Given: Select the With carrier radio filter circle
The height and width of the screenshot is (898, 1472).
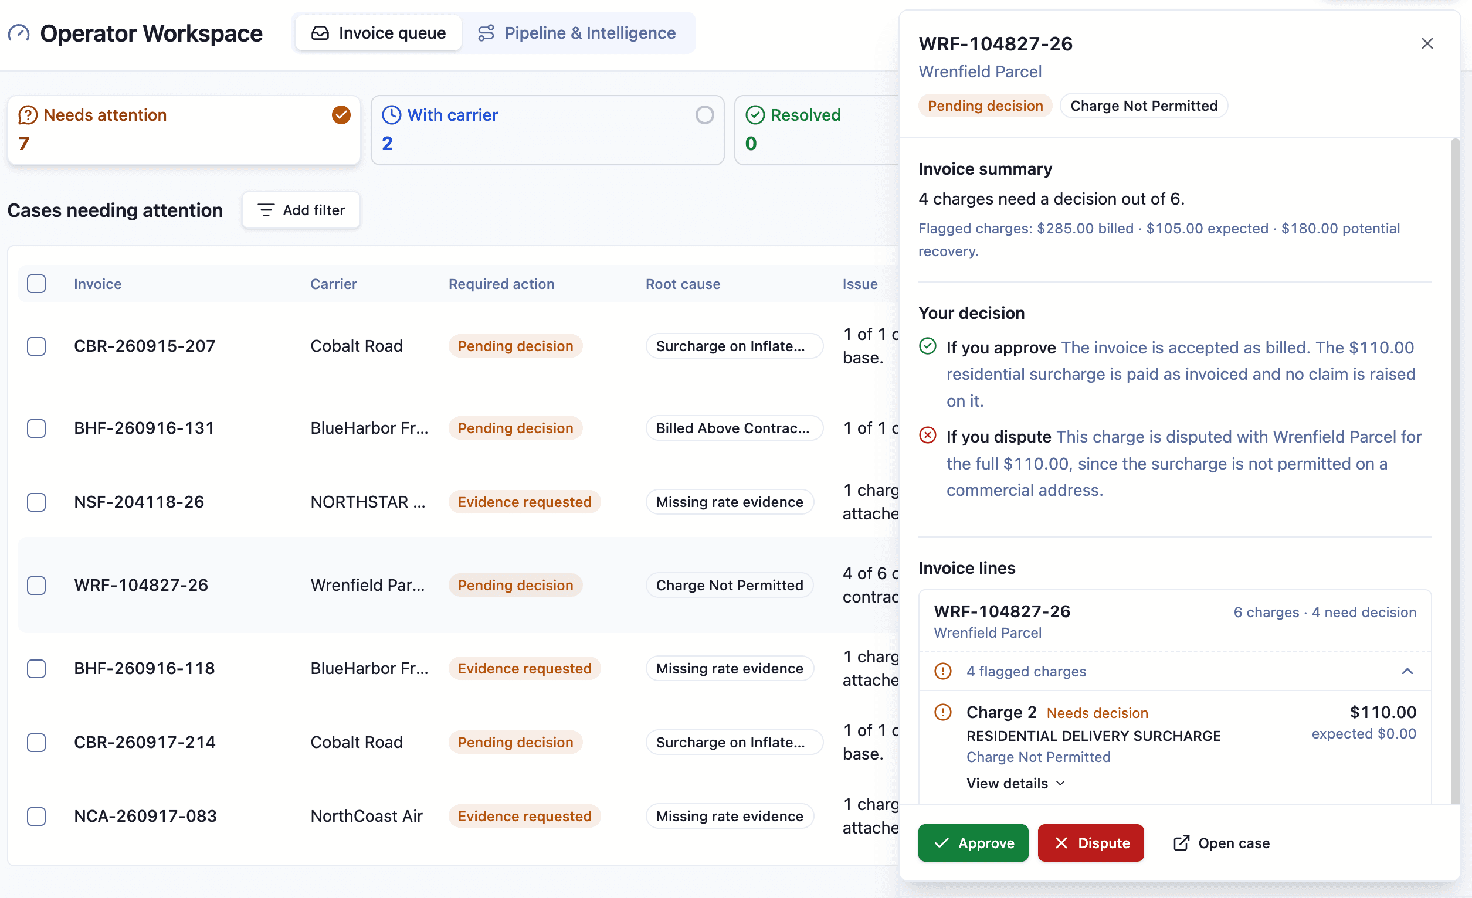Looking at the screenshot, I should click(x=704, y=115).
